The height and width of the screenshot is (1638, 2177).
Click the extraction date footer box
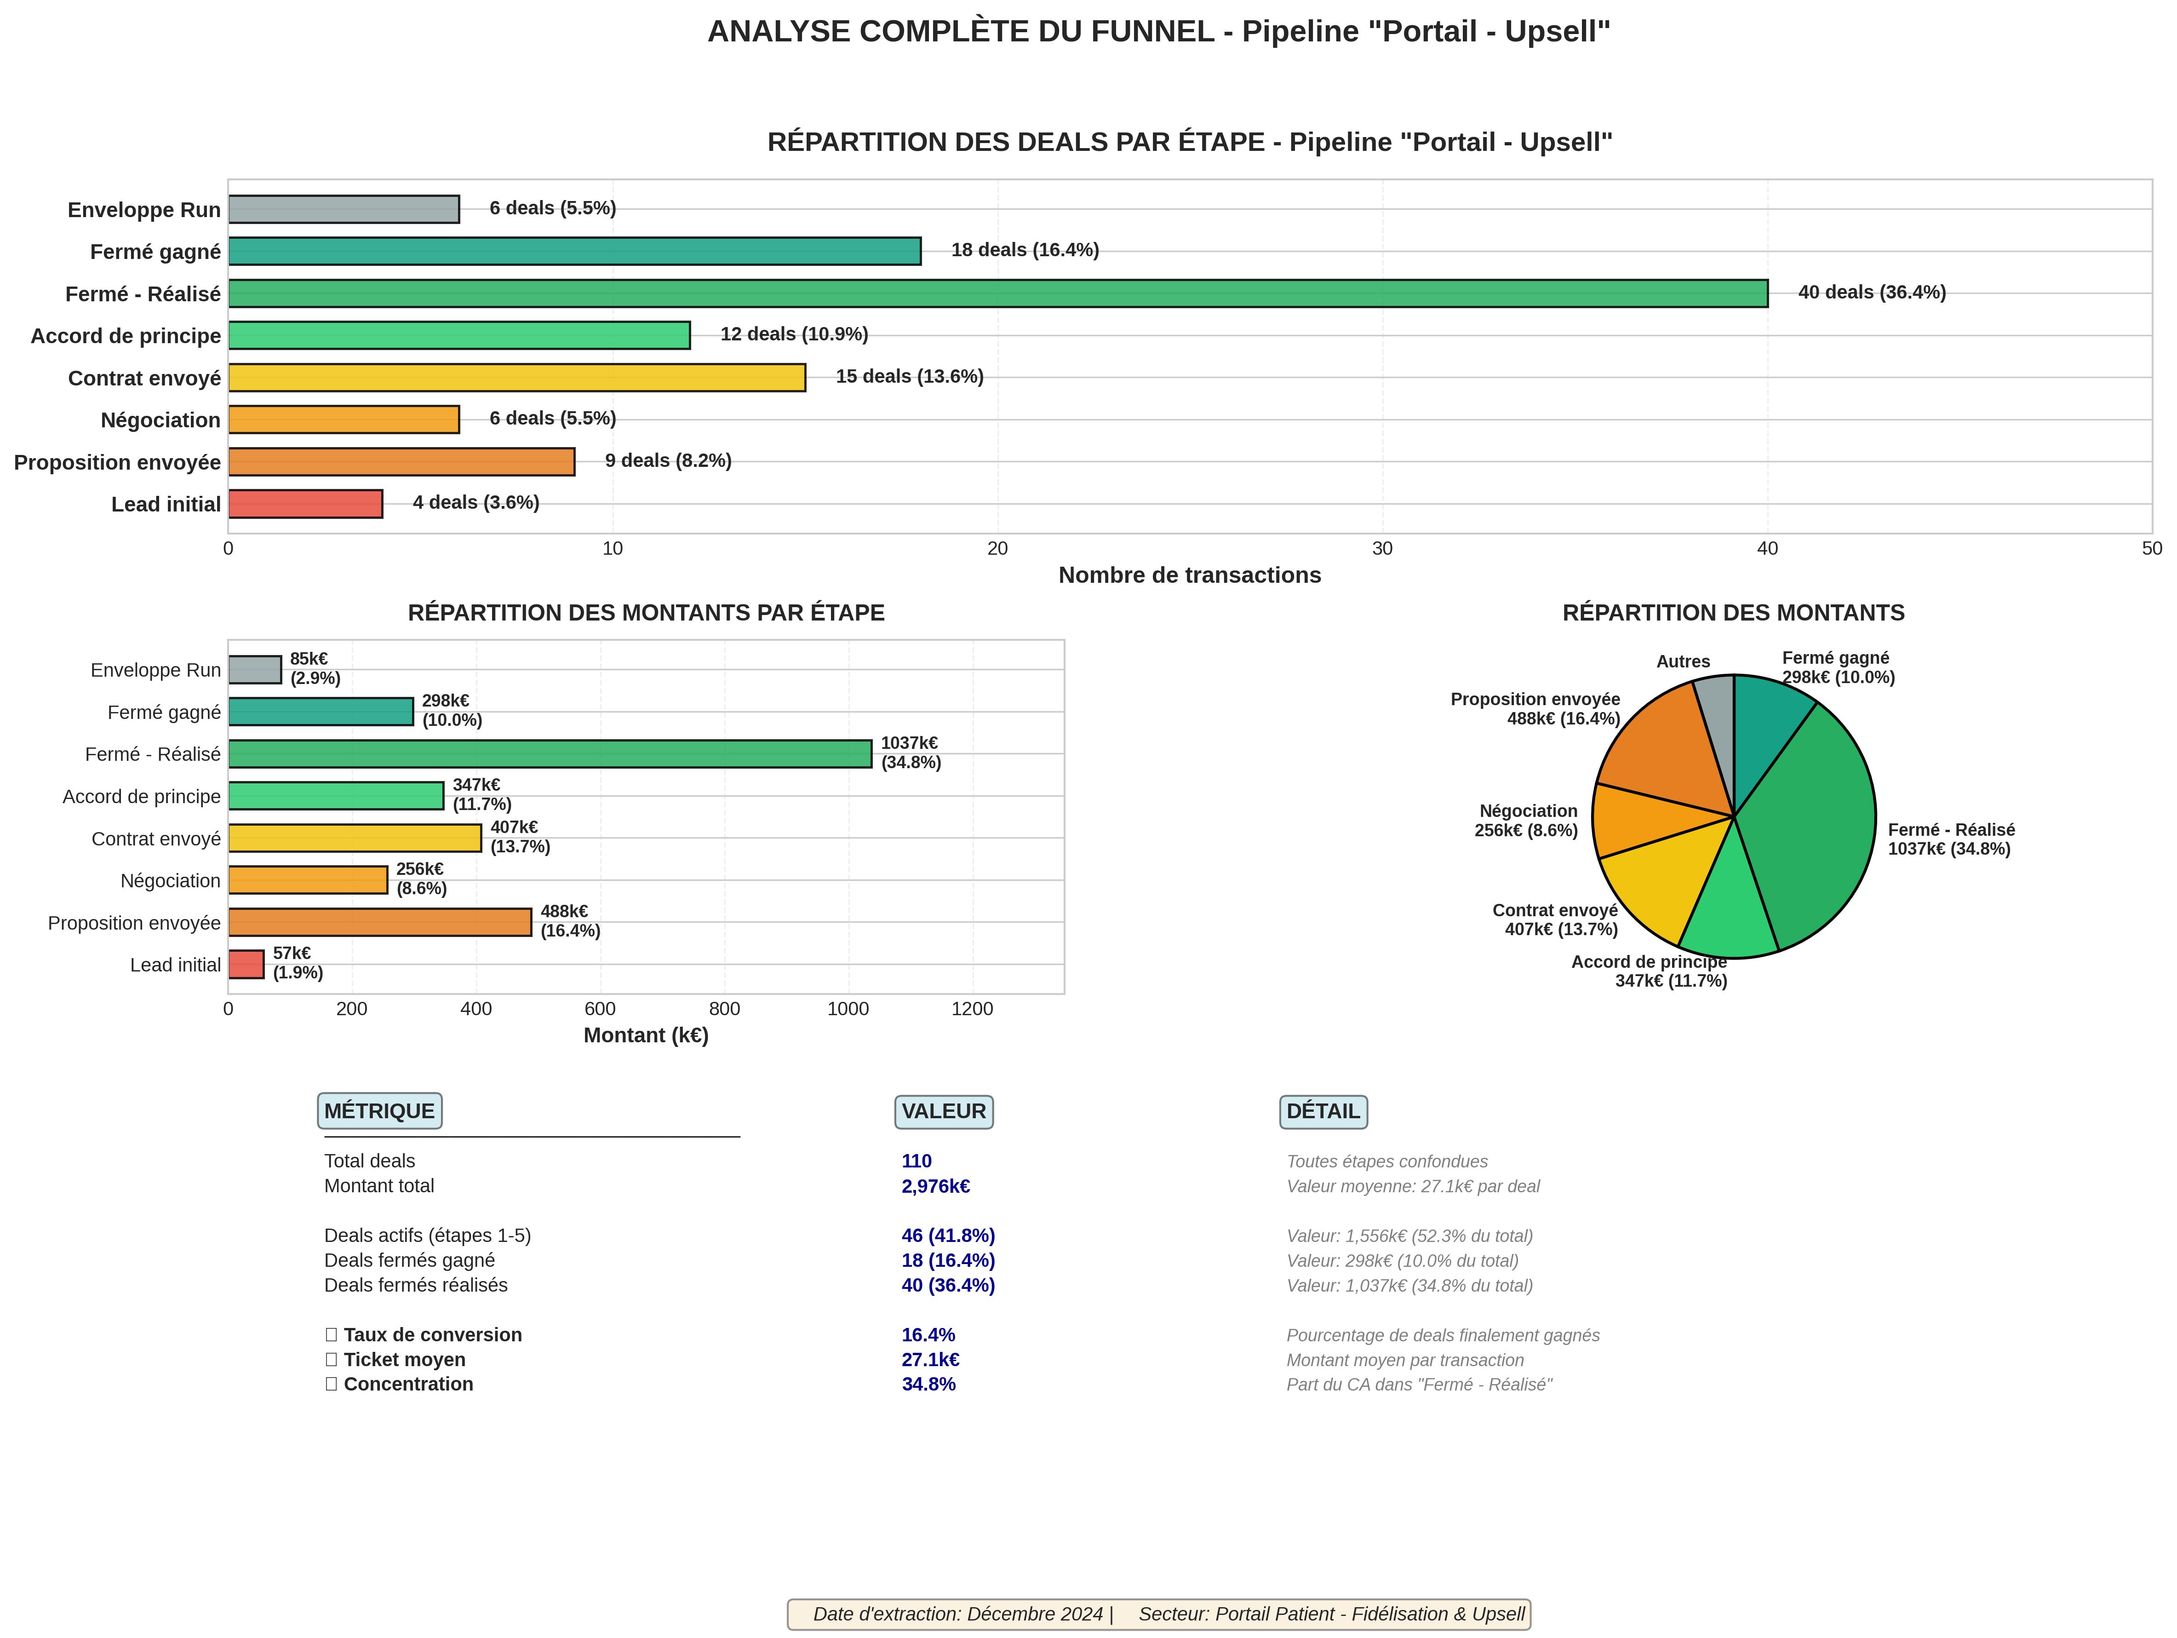click(x=1158, y=1615)
